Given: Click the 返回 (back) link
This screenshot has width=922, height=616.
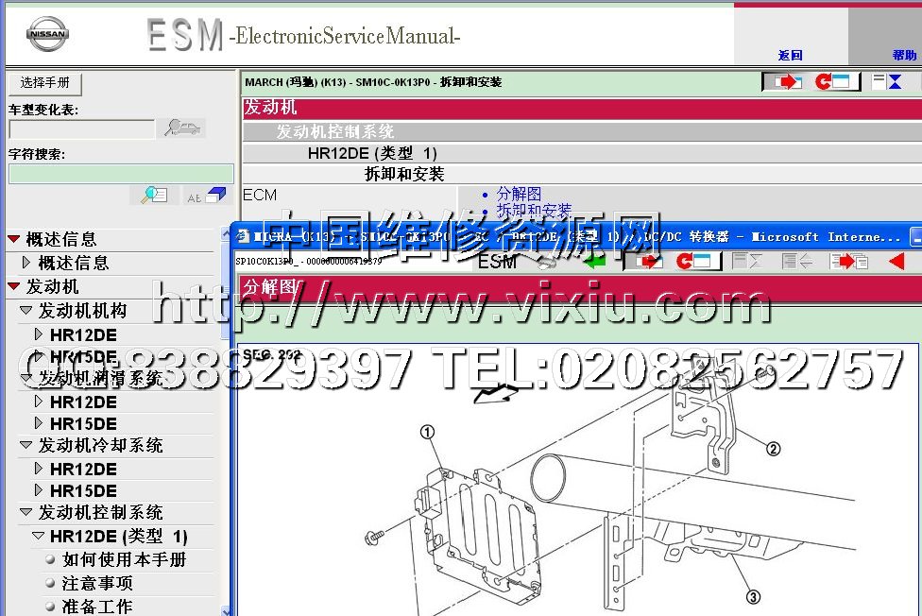Looking at the screenshot, I should 790,55.
